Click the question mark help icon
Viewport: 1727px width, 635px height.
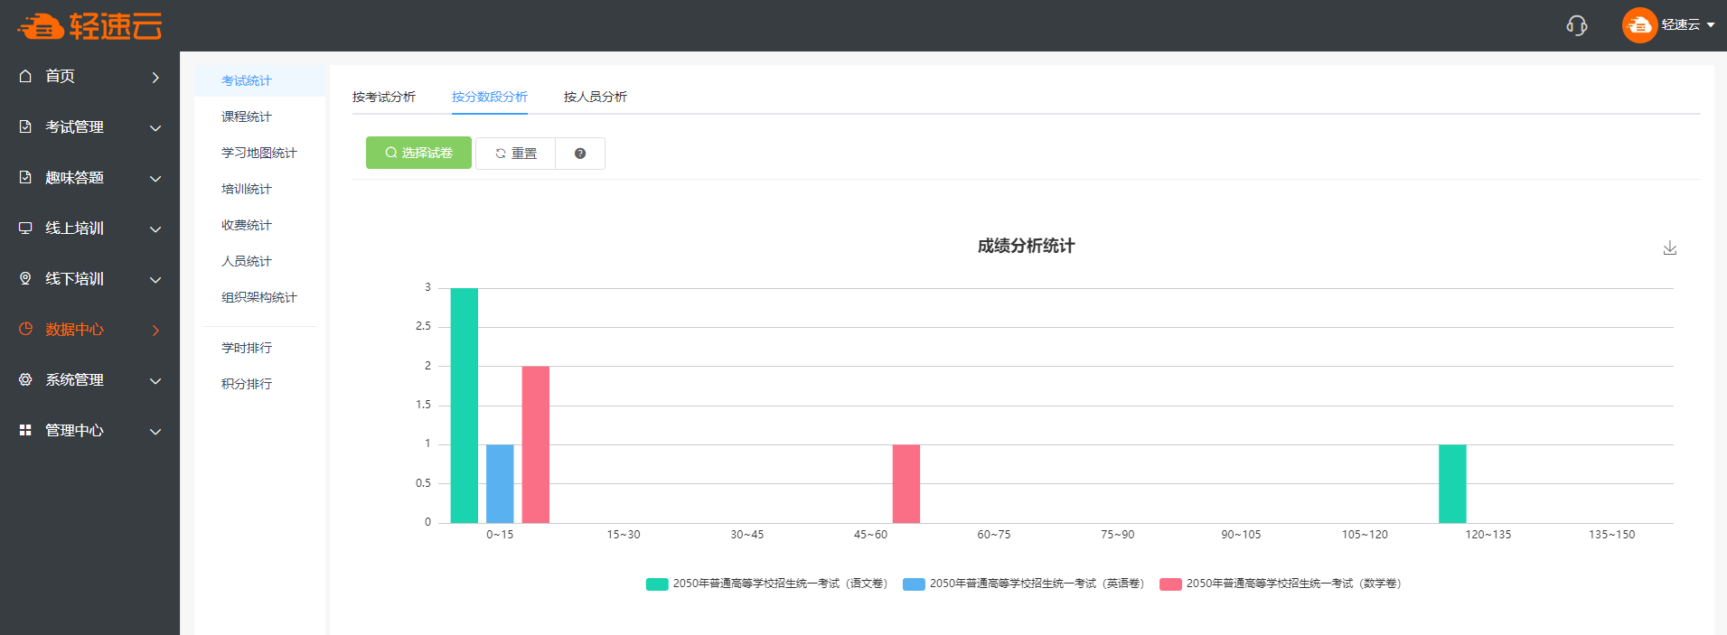580,154
